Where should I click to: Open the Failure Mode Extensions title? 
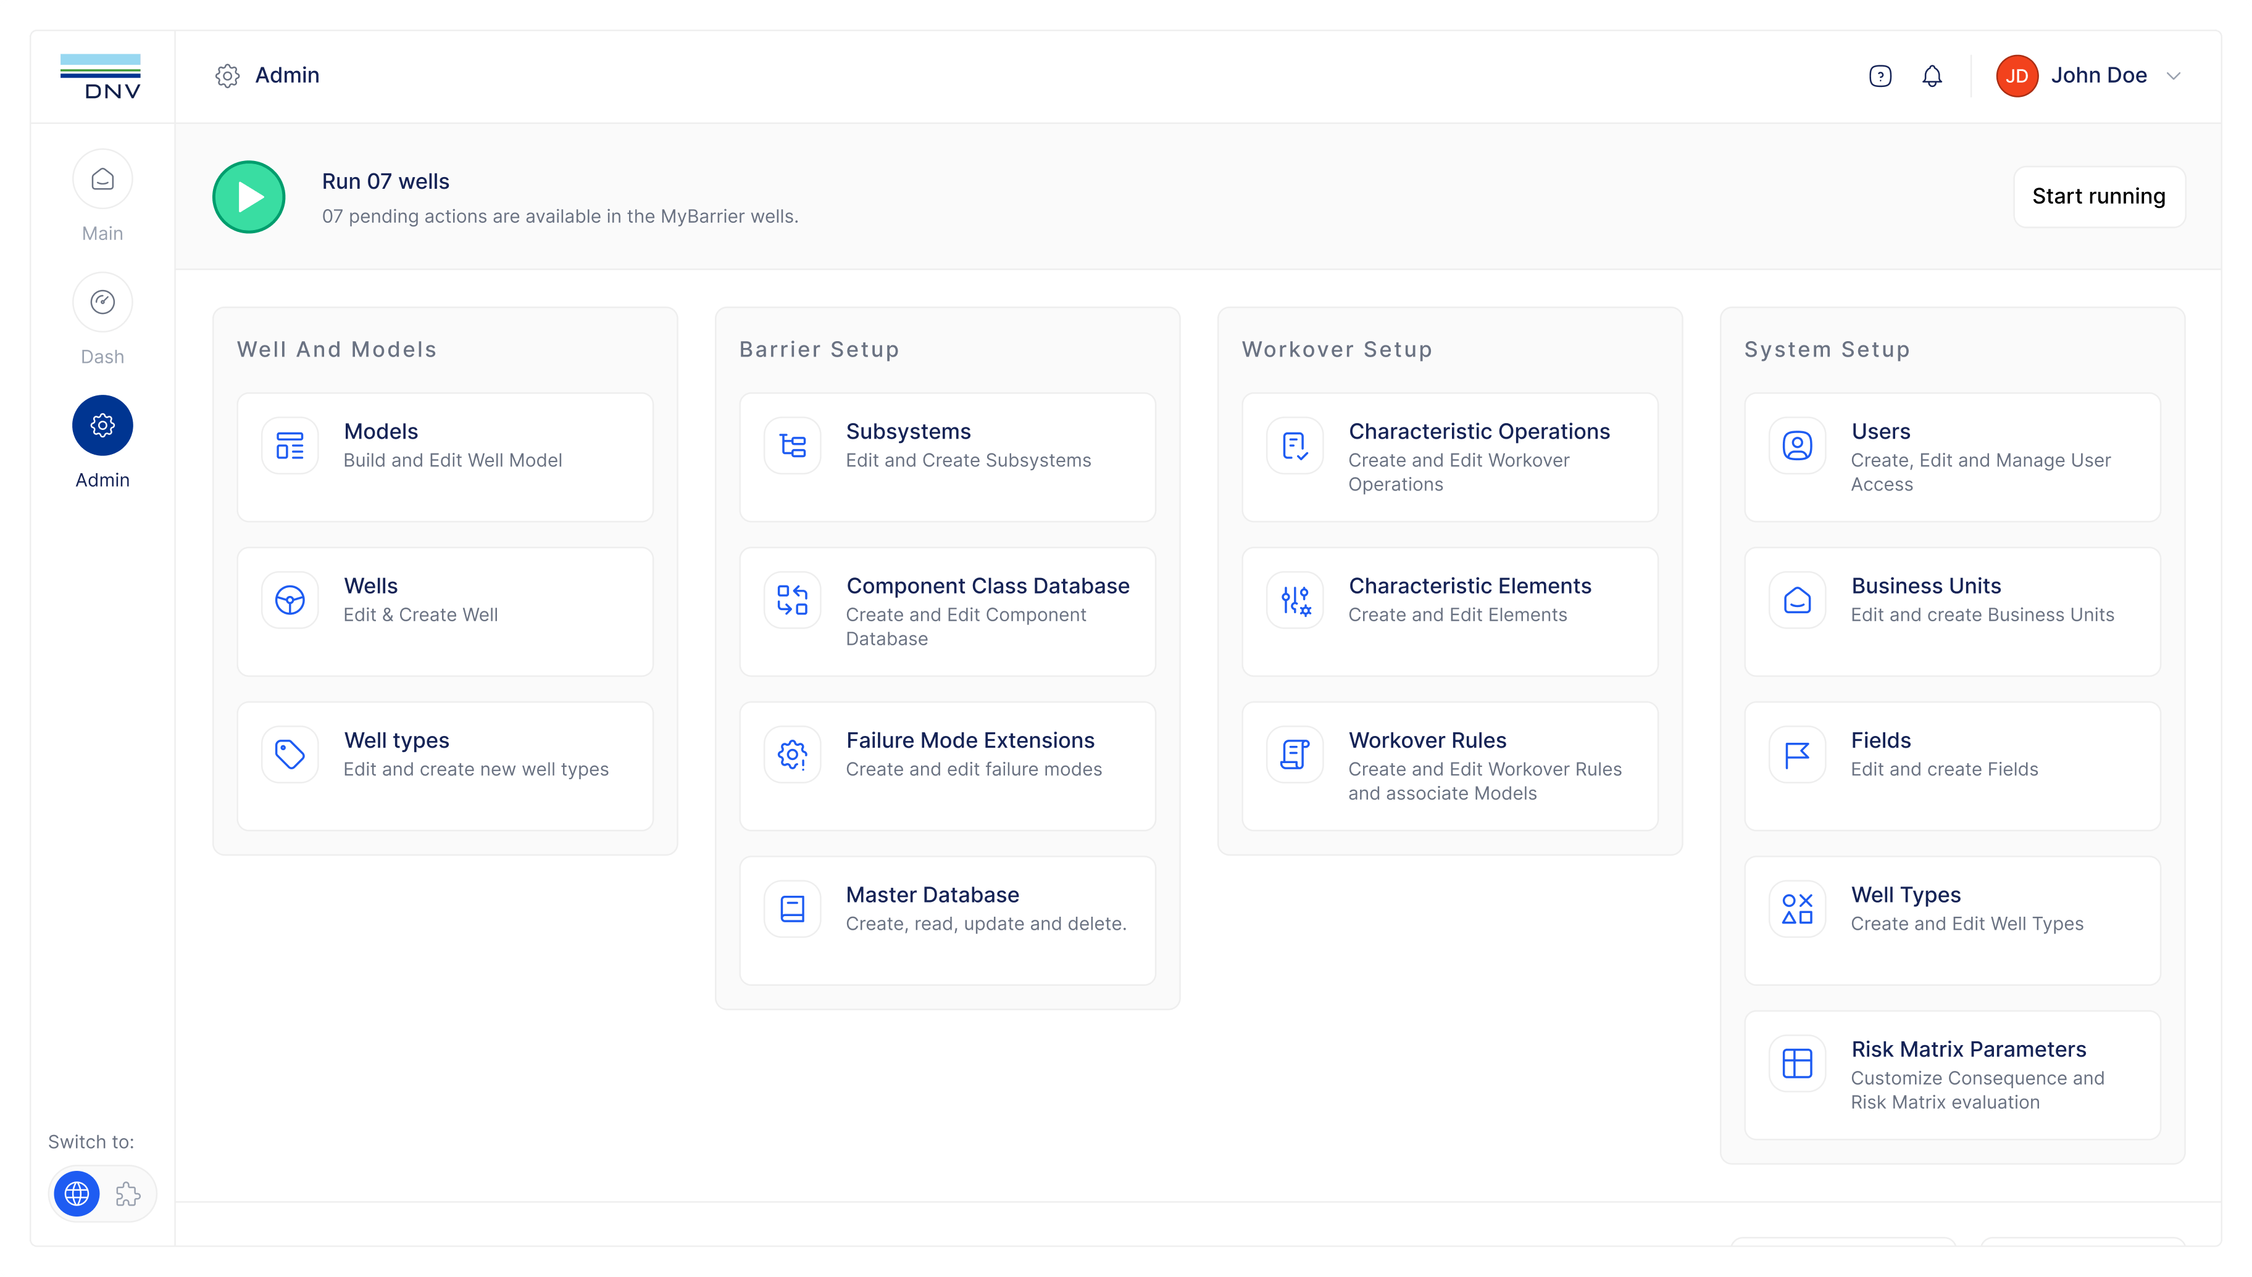point(970,740)
